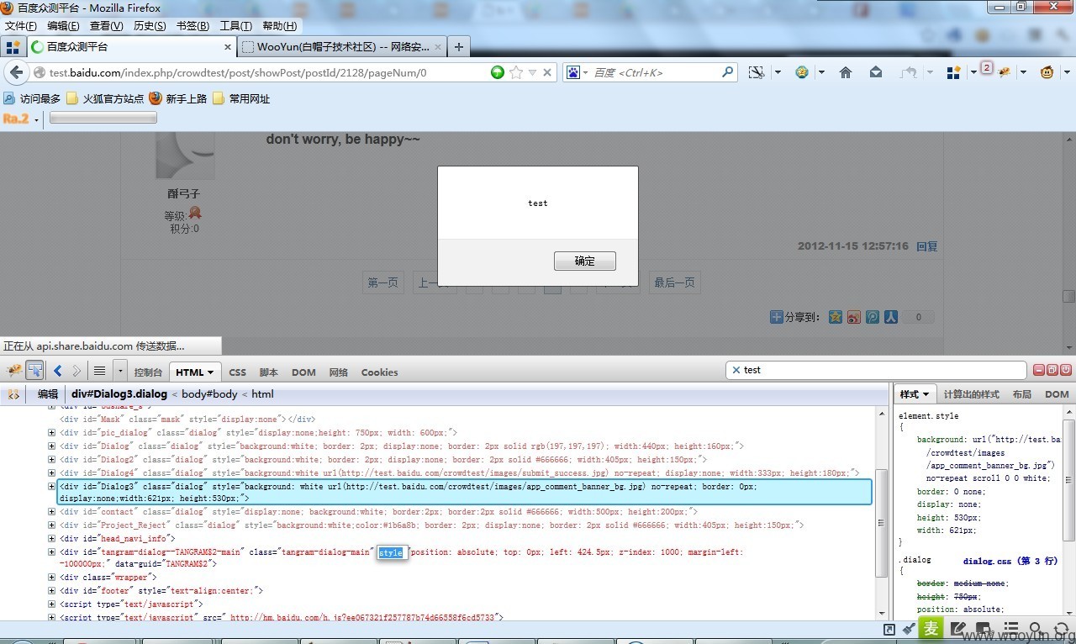Click the Firebug search field containing test
The width and height of the screenshot is (1076, 644).
coord(876,370)
